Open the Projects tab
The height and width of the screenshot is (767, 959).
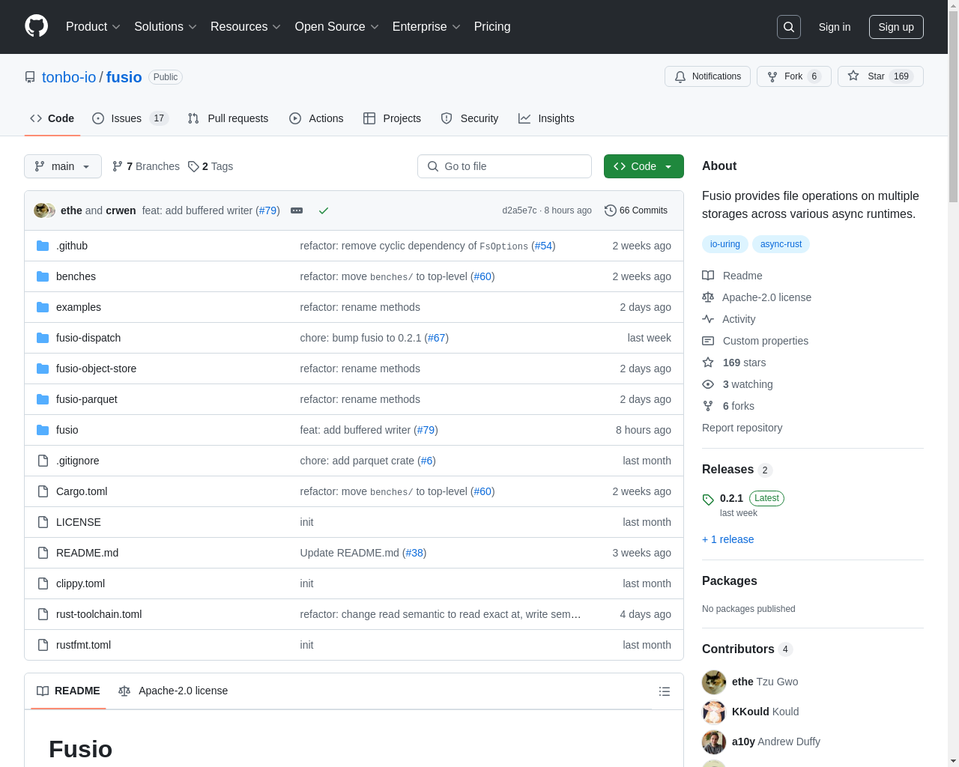(x=392, y=118)
